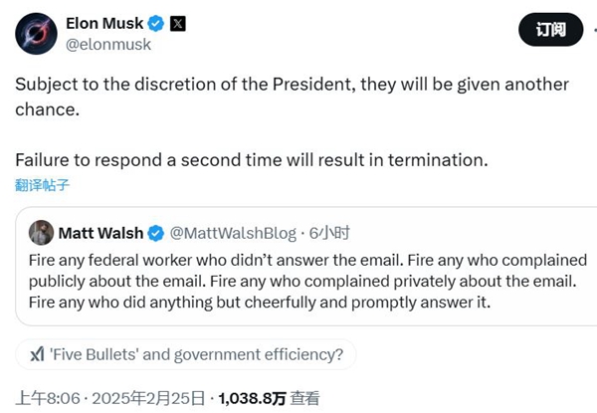Click the blue verified badge beside Elon Musk

[156, 22]
